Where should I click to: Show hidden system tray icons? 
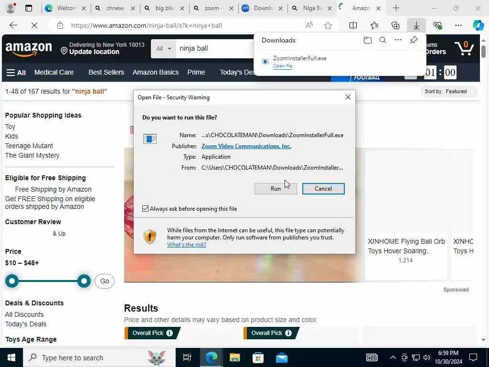[393, 357]
